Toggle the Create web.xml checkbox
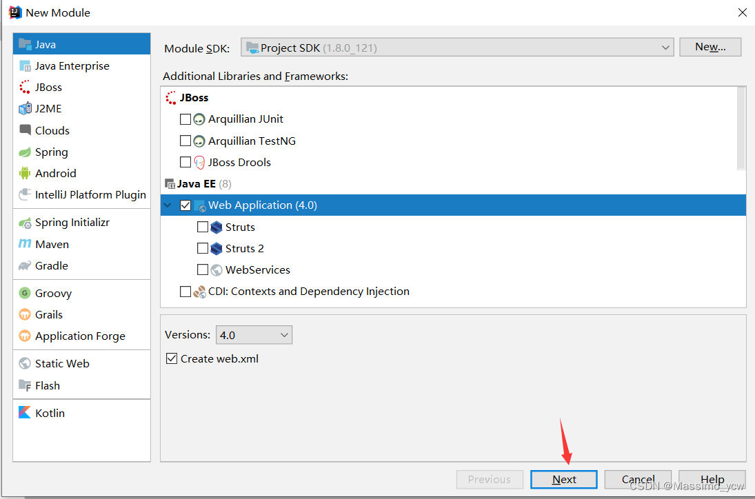Screen dimensions: 755x499 coord(172,358)
